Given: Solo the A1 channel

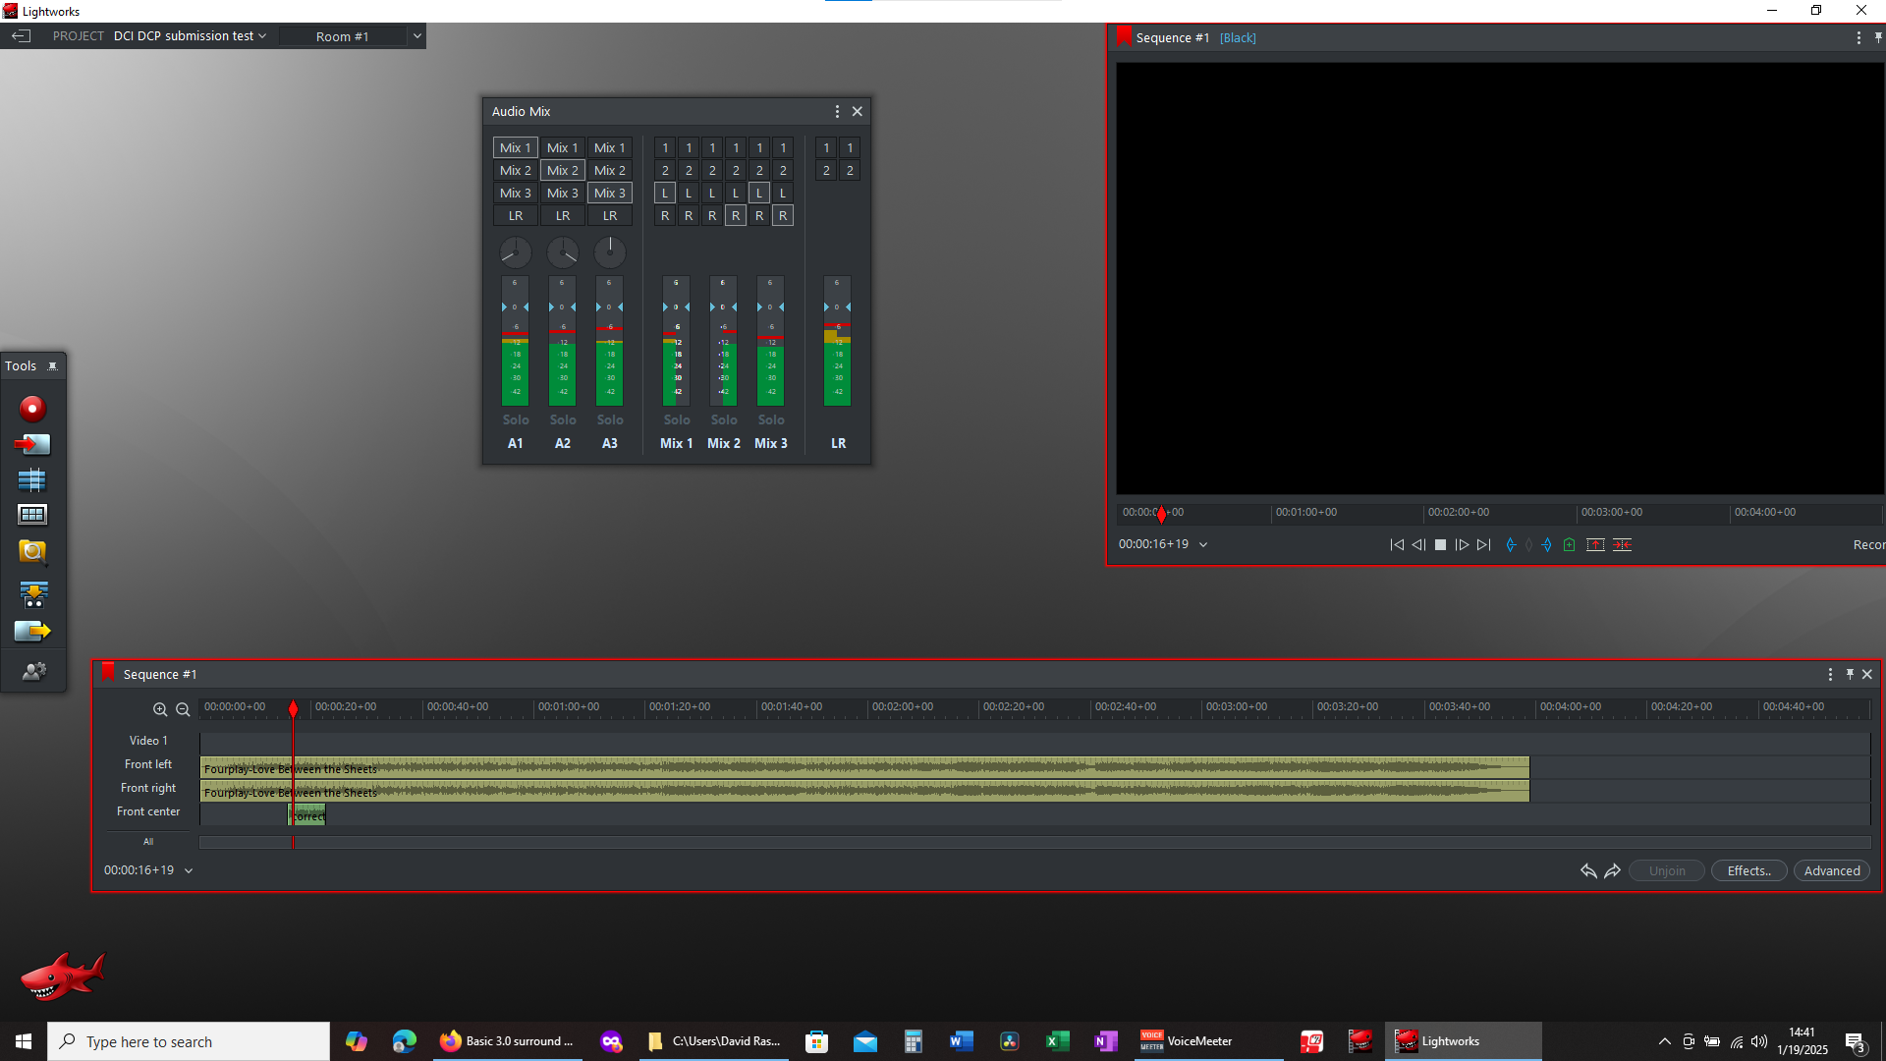Looking at the screenshot, I should (516, 420).
